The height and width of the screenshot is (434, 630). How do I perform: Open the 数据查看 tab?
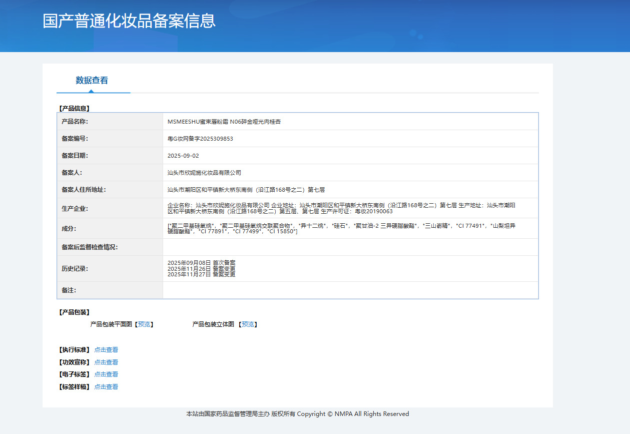[92, 80]
